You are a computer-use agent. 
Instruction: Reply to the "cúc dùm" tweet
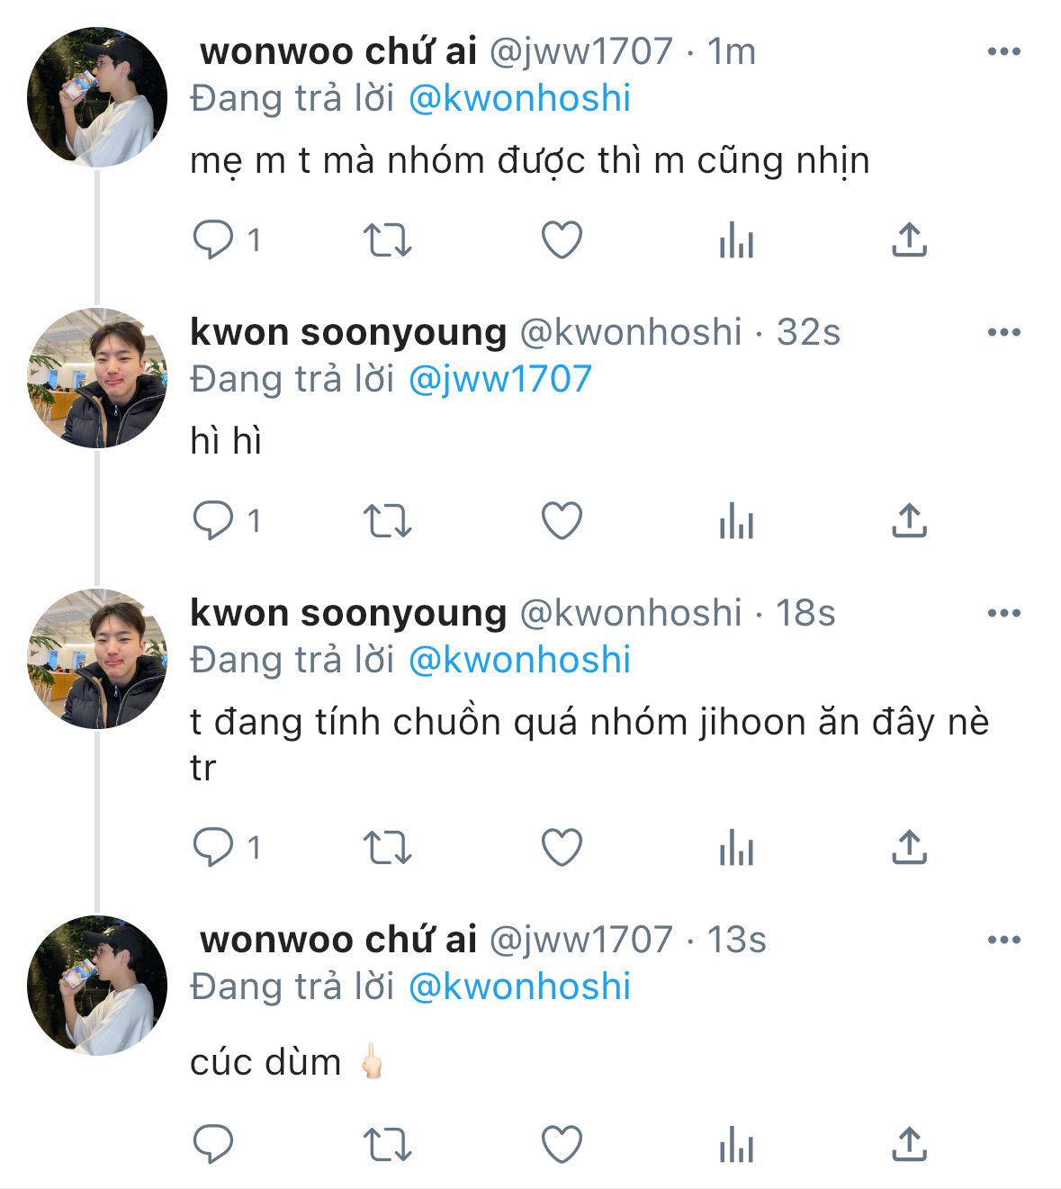(x=214, y=1145)
